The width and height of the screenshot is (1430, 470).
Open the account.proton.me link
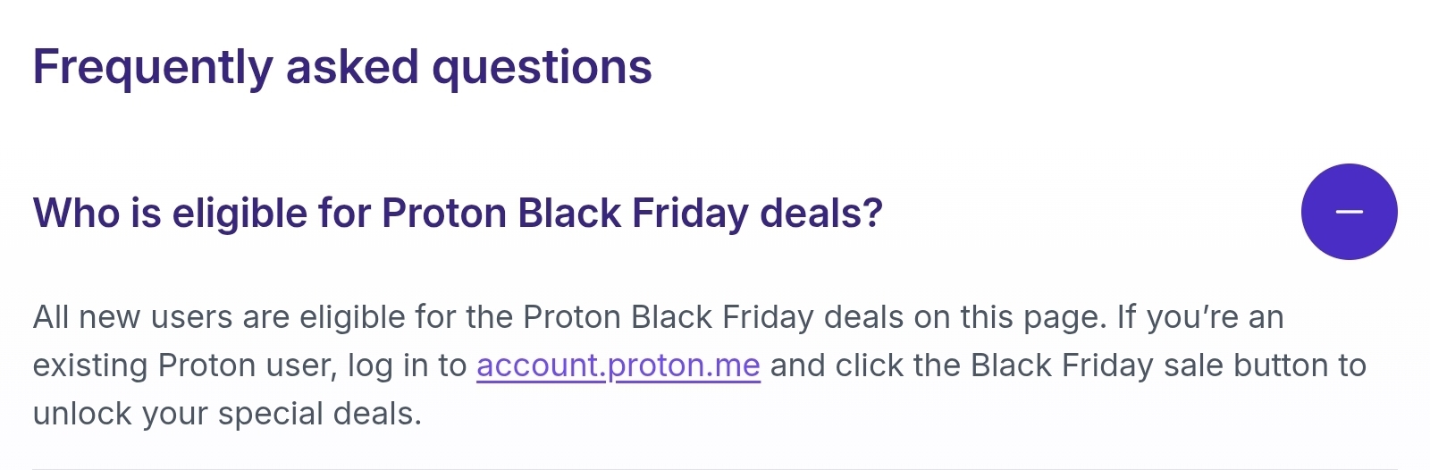pyautogui.click(x=618, y=365)
